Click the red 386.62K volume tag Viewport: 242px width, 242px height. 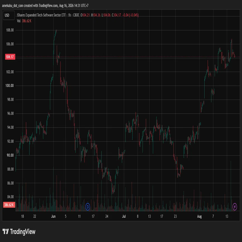(9, 205)
